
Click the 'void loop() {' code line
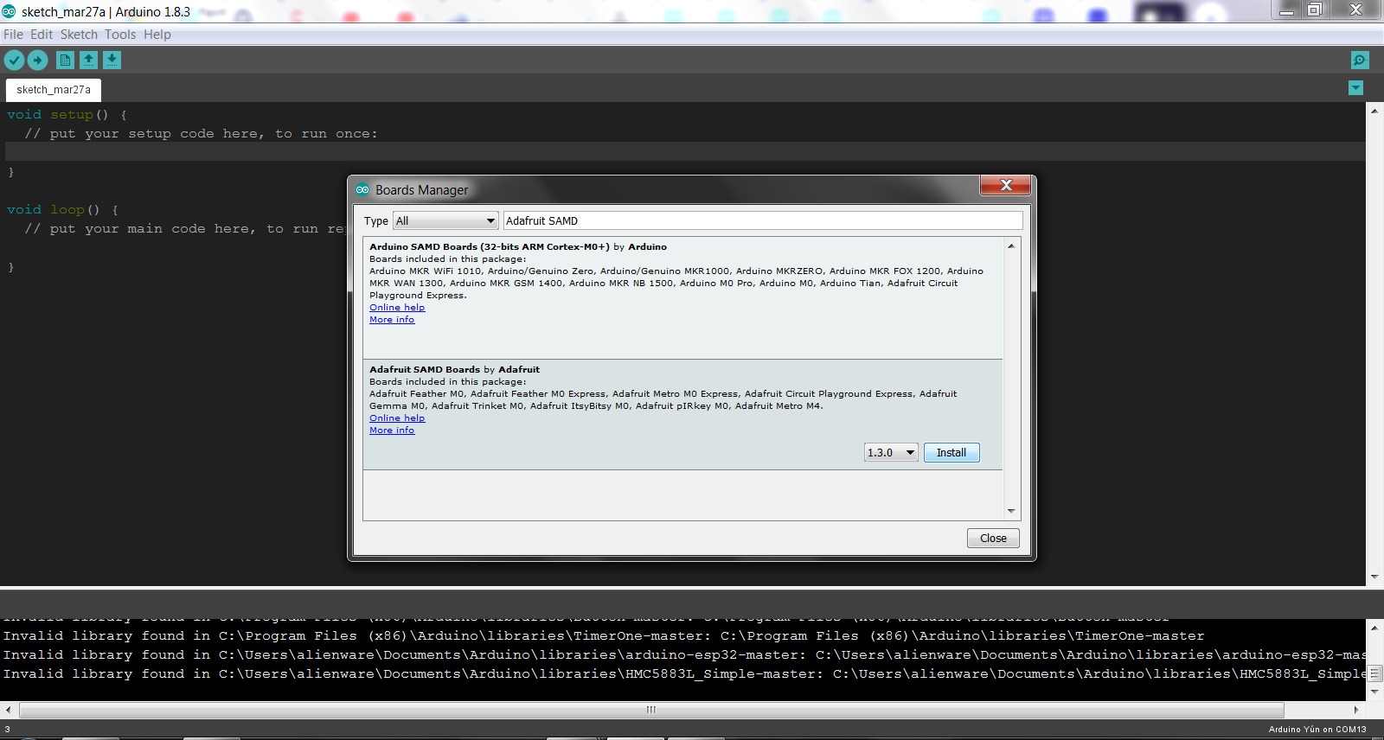click(x=62, y=209)
